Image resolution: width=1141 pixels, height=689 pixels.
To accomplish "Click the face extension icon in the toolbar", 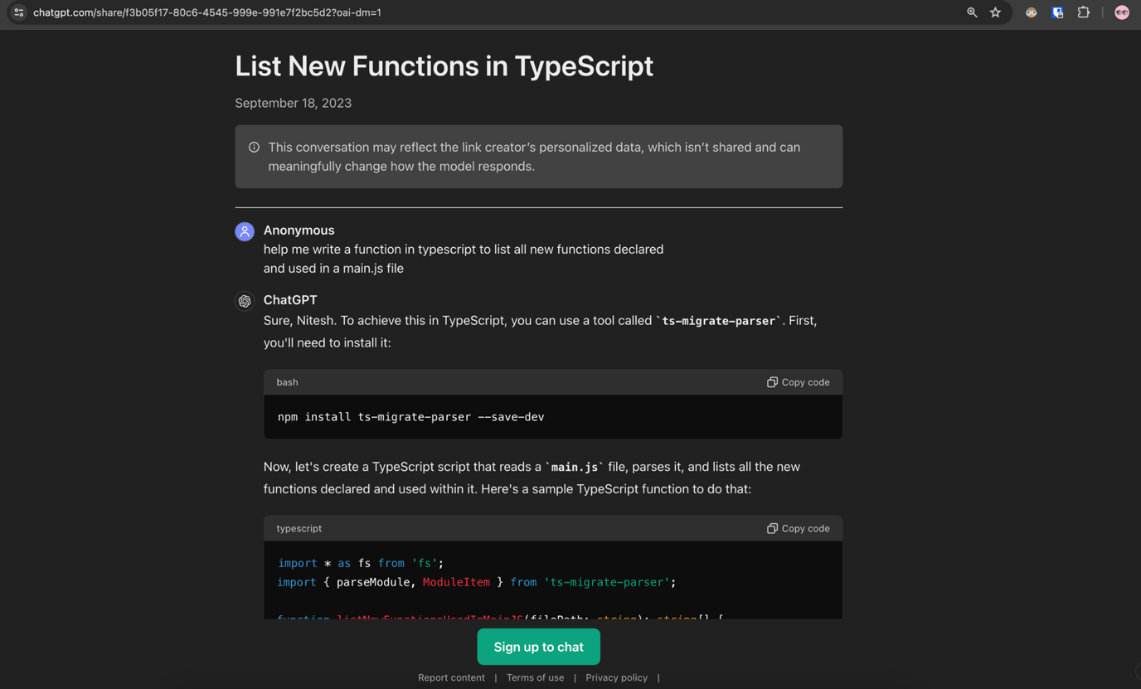I will pyautogui.click(x=1031, y=12).
